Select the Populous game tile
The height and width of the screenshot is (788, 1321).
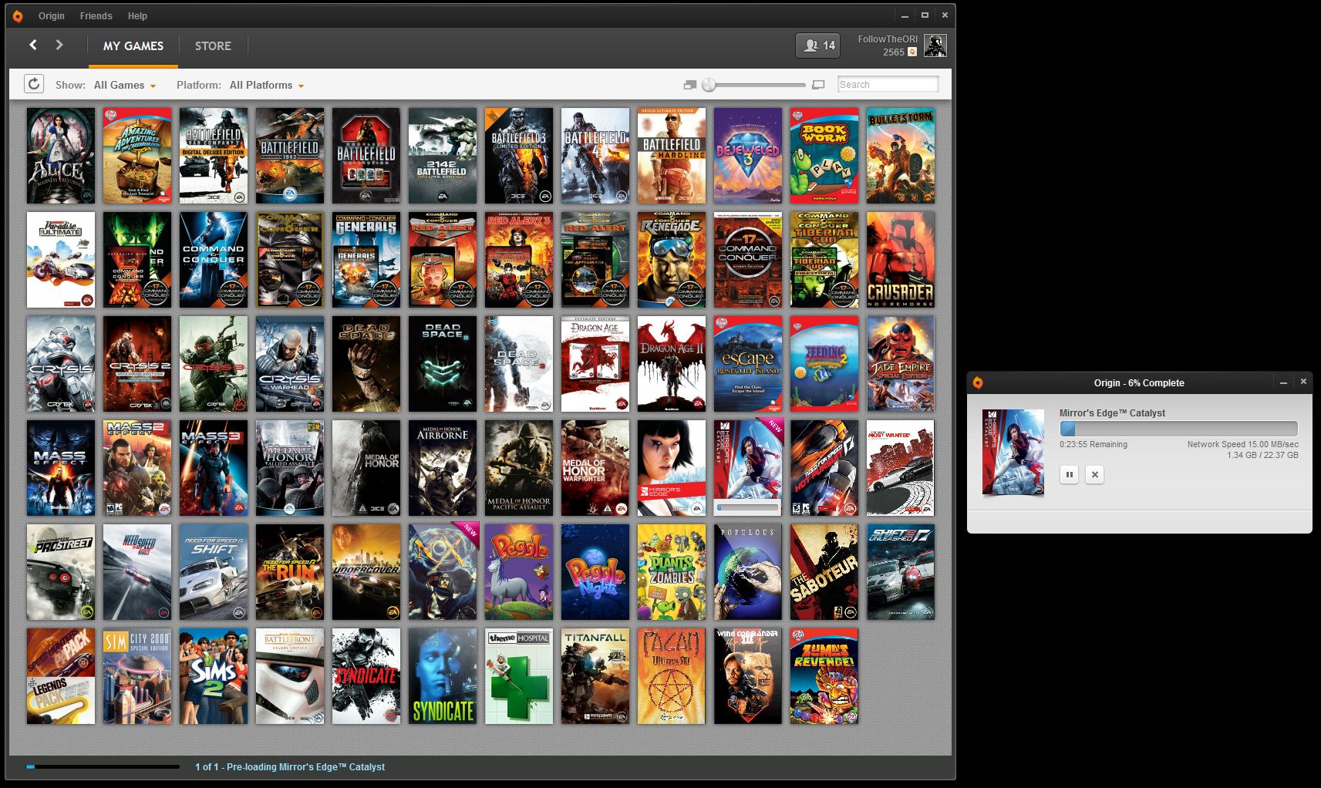(748, 572)
